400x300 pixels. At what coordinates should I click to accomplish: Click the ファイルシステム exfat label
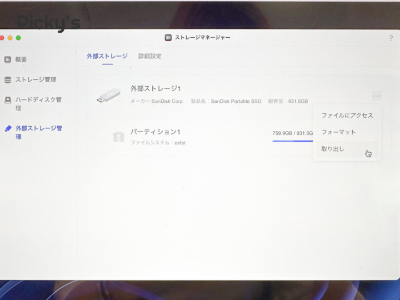158,143
